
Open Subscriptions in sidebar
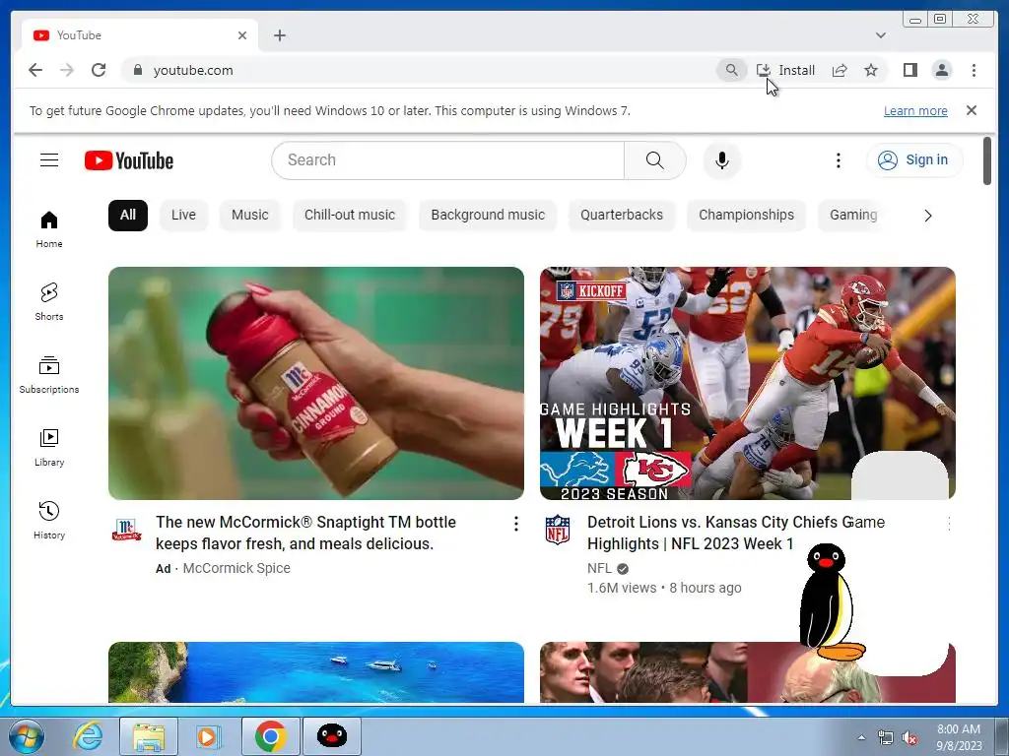49,374
